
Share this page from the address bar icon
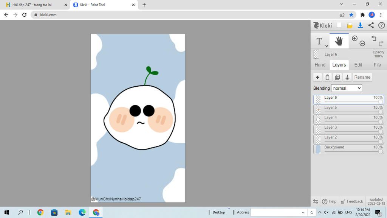342,15
